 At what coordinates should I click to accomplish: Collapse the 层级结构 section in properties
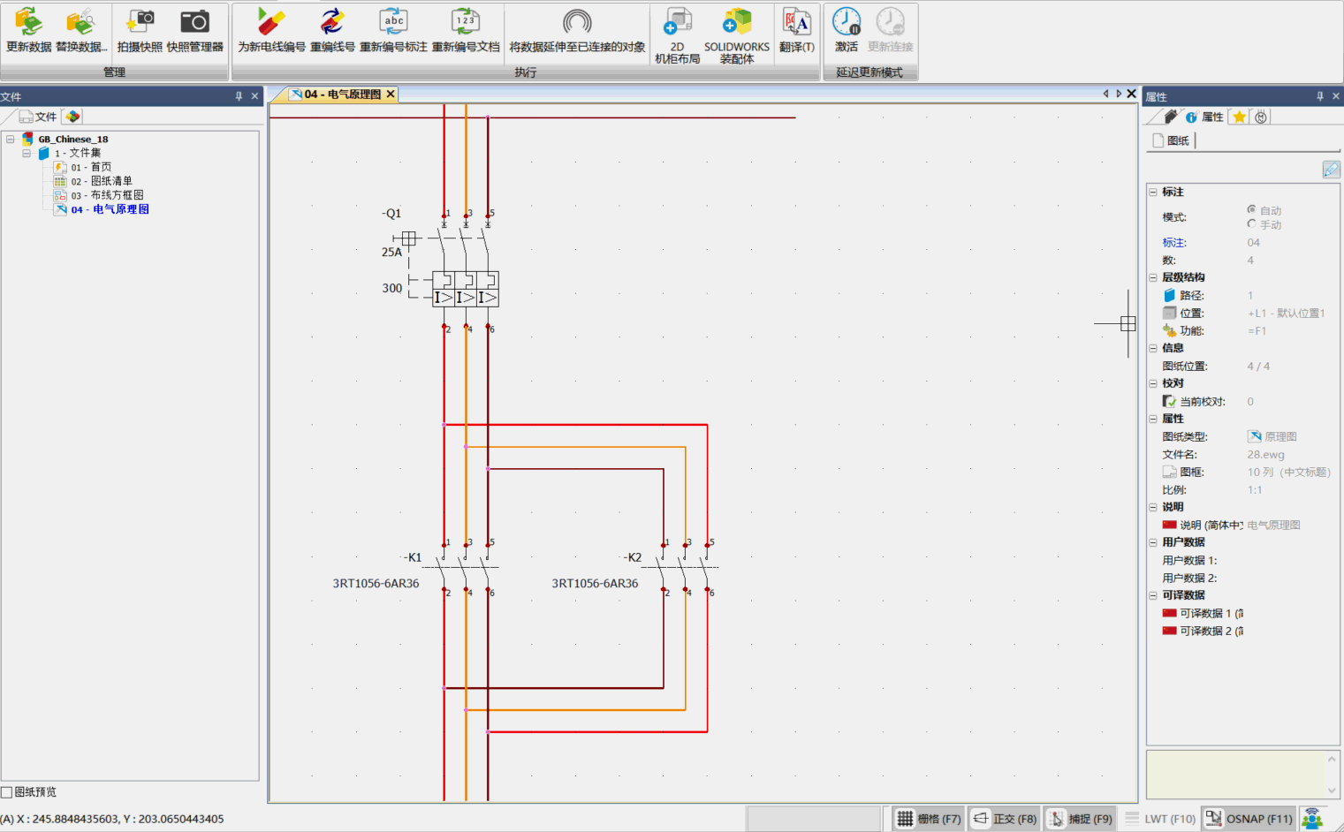coord(1153,277)
